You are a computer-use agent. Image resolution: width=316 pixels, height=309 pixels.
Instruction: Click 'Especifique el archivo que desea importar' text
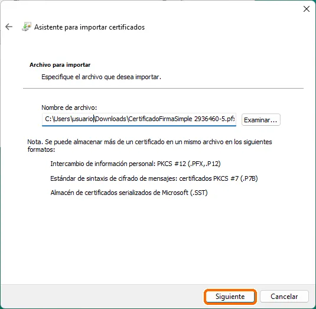101,77
